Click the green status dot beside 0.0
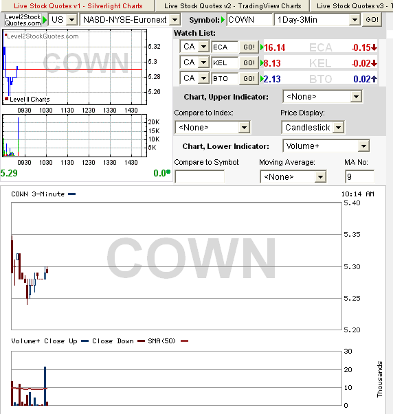Screen dimensions: 393x414 click(x=168, y=172)
